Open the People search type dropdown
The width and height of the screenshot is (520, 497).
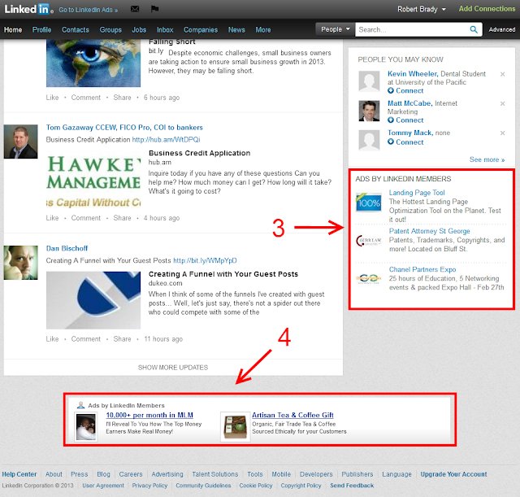point(335,29)
